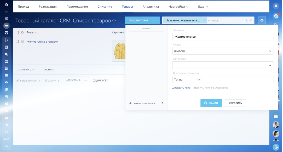Expand the Раздел dropdown
This screenshot has width=283, height=152.
(x=223, y=51)
